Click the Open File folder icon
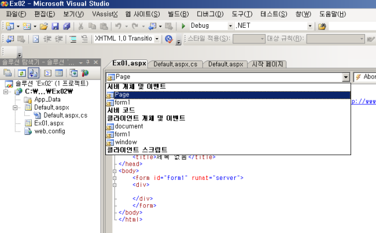Screen dimensions: 376x233 tap(43, 27)
